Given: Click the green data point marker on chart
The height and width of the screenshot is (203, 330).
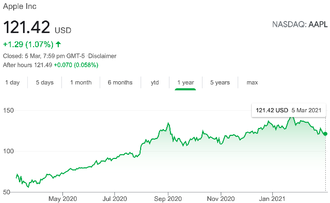Looking at the screenshot, I should 325,134.
